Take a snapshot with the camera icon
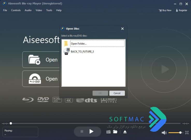The image size is (191, 140). click(x=108, y=132)
